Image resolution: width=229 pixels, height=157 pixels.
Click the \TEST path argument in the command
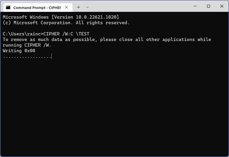click(83, 34)
